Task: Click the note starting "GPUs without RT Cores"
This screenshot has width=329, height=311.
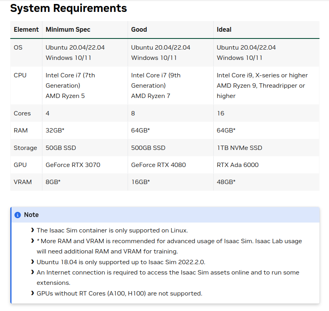Action: (x=119, y=294)
